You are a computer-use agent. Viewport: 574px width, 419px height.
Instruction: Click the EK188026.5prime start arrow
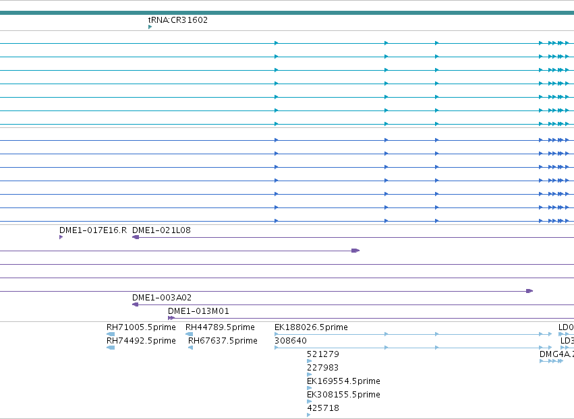(x=277, y=334)
